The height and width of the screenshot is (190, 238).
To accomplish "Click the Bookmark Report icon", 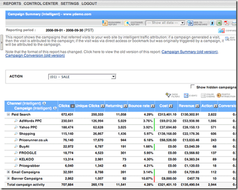I will 105,23.
